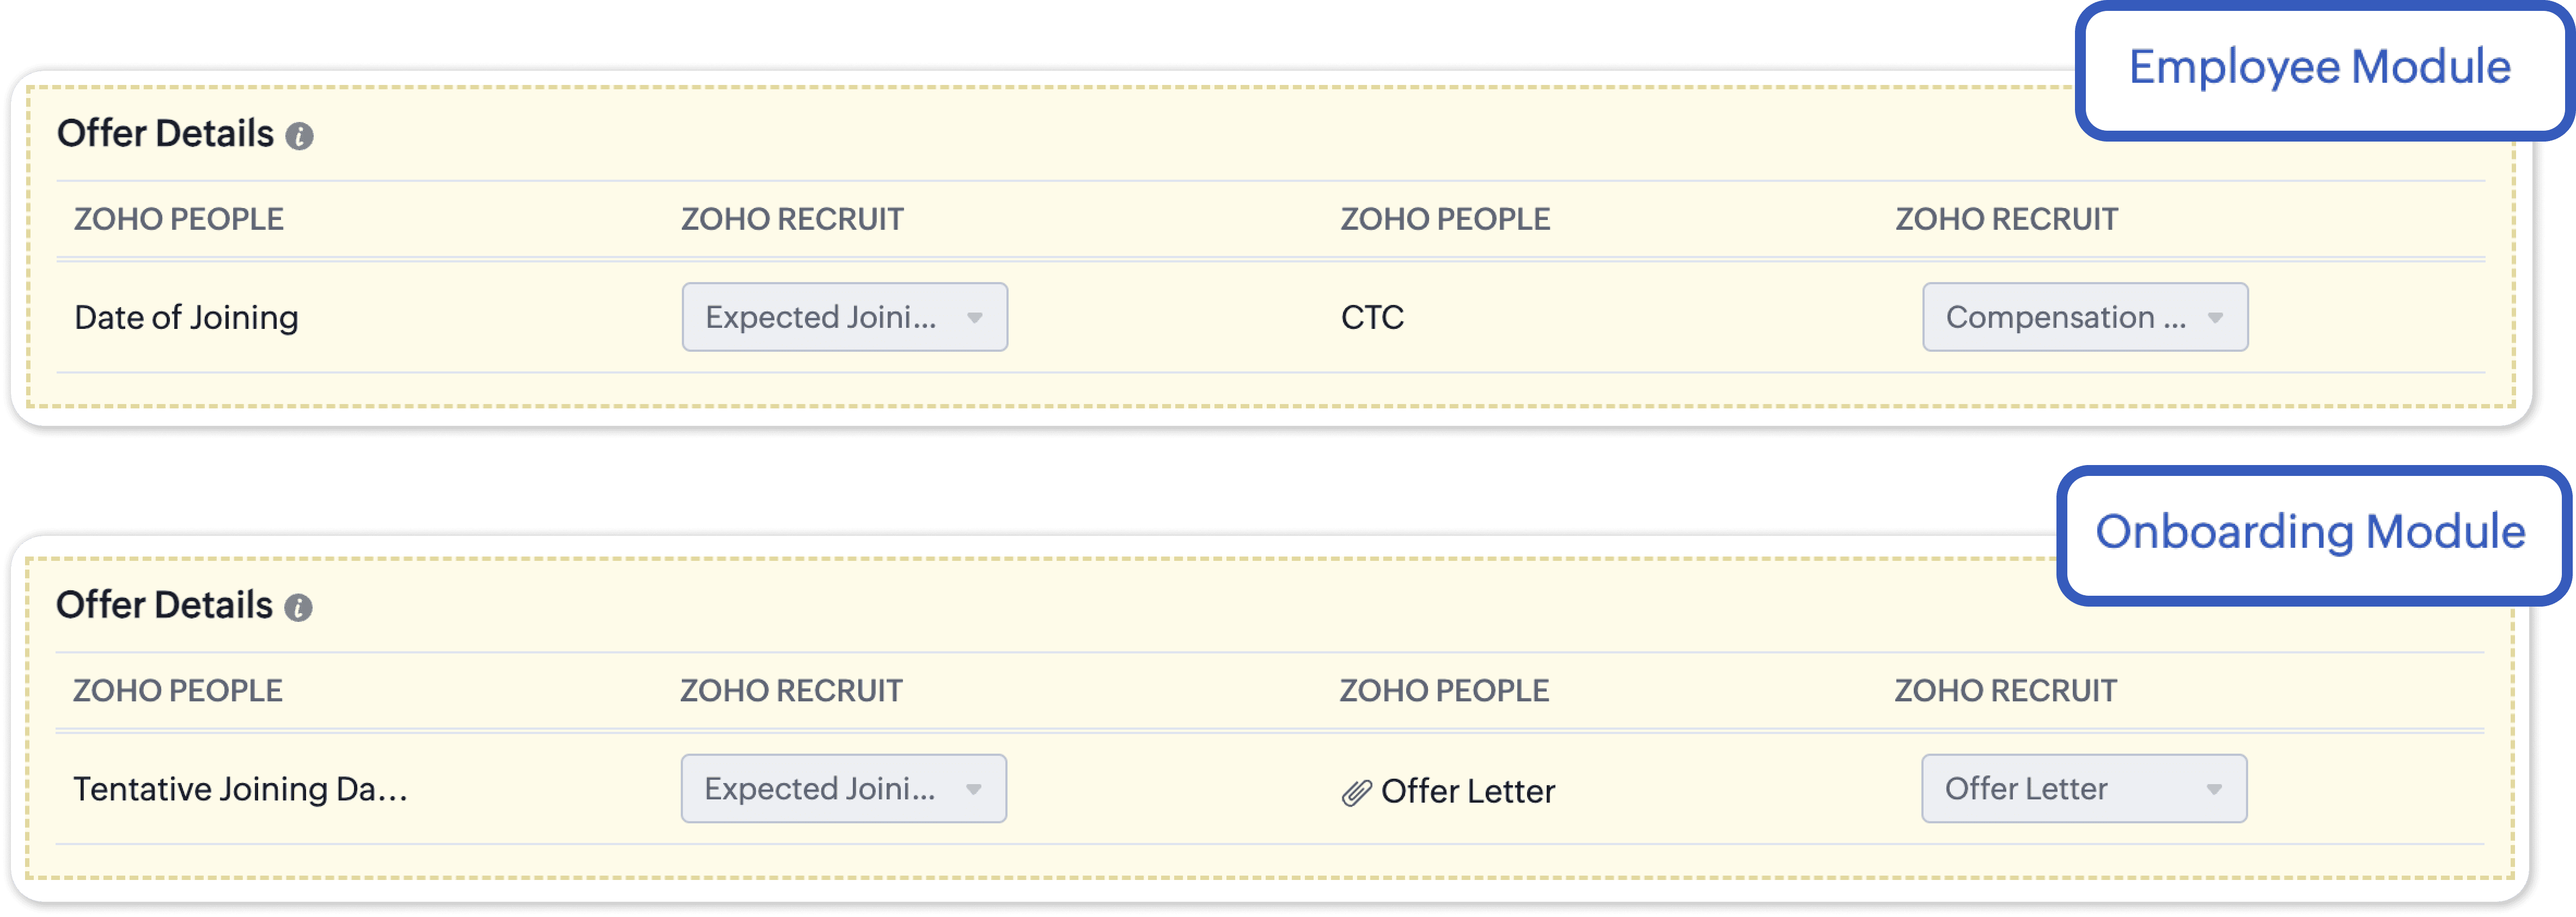Select the Employee Module label
Screen dimensions: 2576x917
click(x=2319, y=68)
